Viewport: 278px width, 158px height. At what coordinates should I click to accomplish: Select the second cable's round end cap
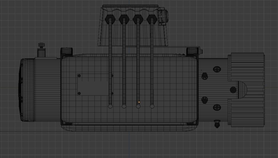124,106
